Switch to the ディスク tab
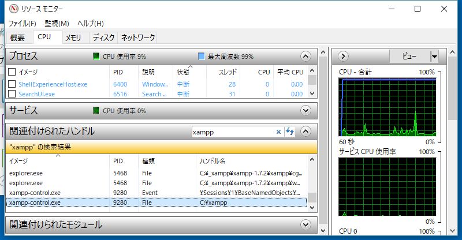Image resolution: width=462 pixels, height=240 pixels. pyautogui.click(x=103, y=37)
